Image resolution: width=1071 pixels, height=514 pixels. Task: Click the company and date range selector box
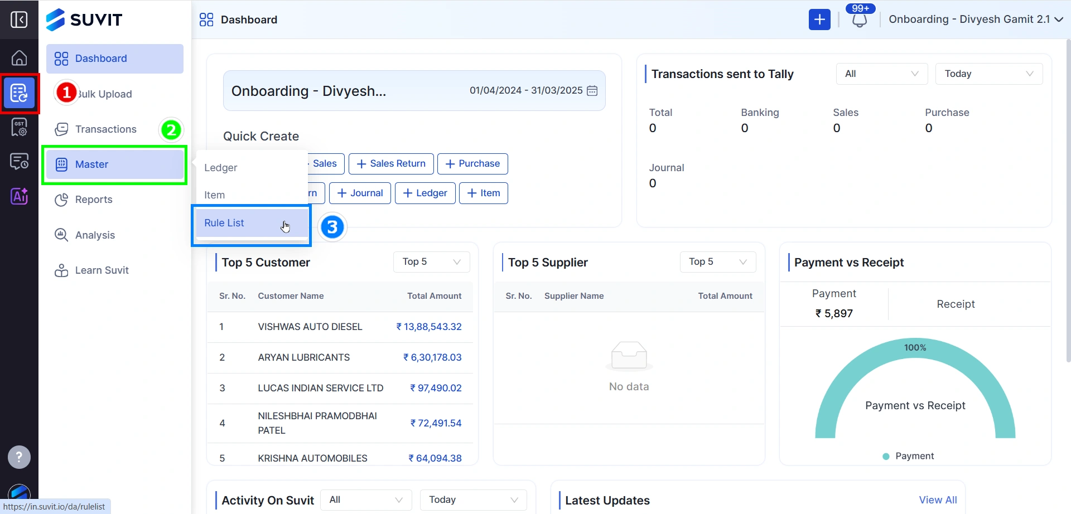[x=414, y=90]
